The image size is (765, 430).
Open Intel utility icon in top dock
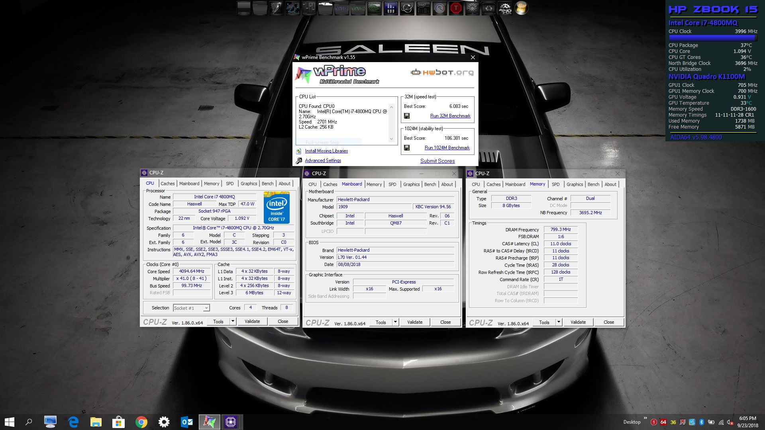click(x=423, y=8)
